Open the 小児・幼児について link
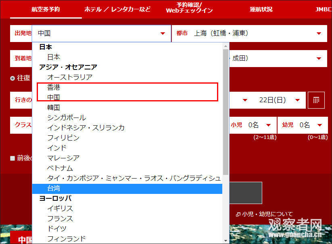This screenshot has height=244, width=332. pyautogui.click(x=265, y=214)
